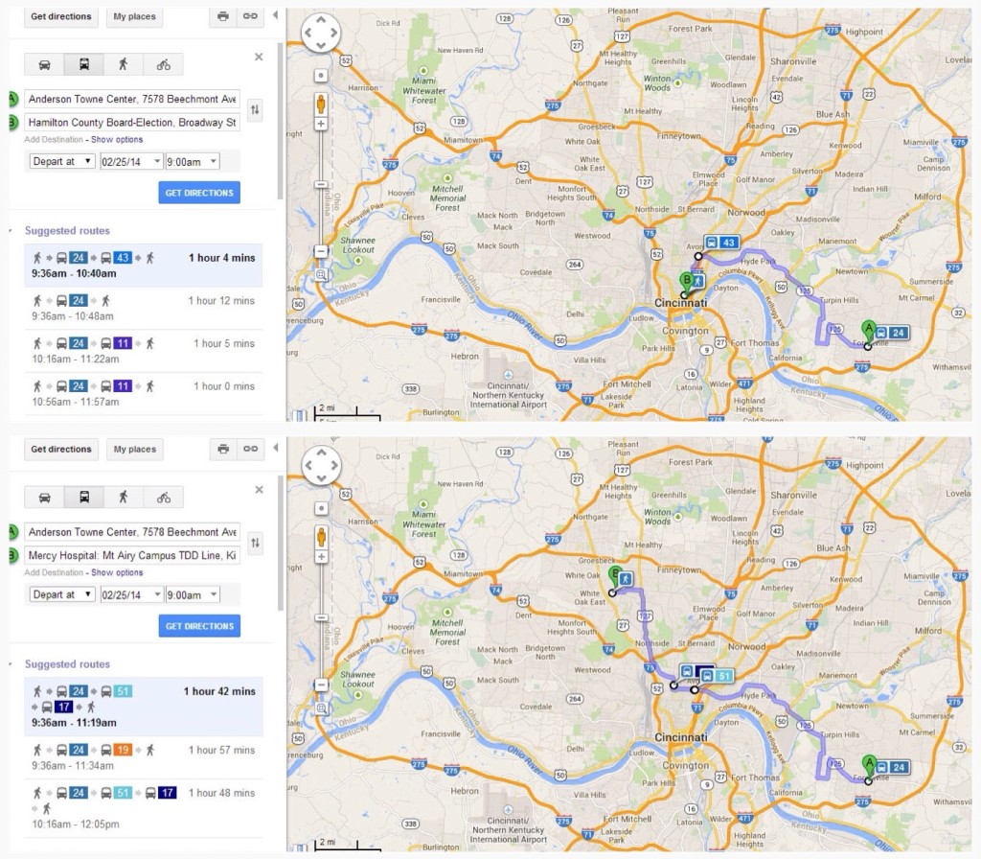Open Depart at dropdown in bottom panel

tap(62, 594)
